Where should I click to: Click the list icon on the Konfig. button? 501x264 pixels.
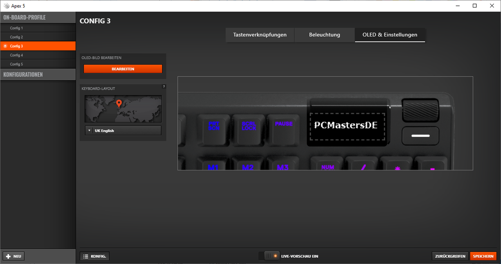click(x=86, y=256)
